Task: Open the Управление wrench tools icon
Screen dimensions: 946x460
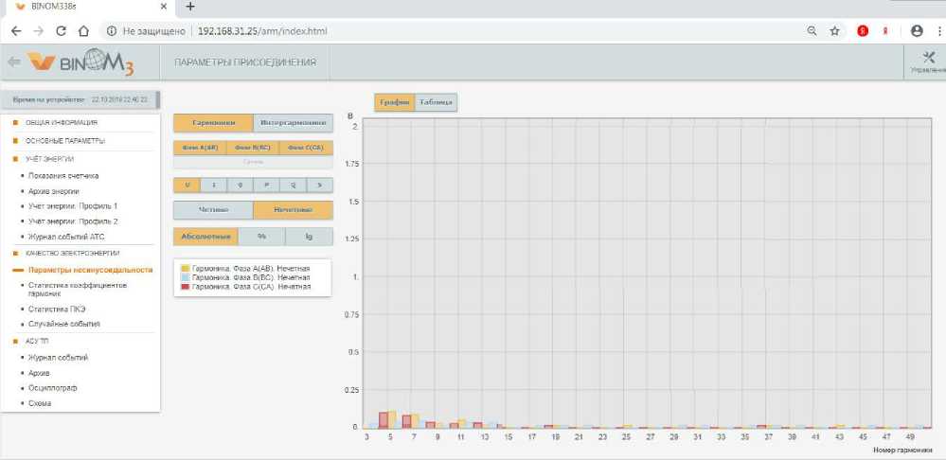Action: click(x=926, y=59)
